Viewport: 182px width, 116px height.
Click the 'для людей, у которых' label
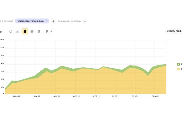(x=69, y=21)
